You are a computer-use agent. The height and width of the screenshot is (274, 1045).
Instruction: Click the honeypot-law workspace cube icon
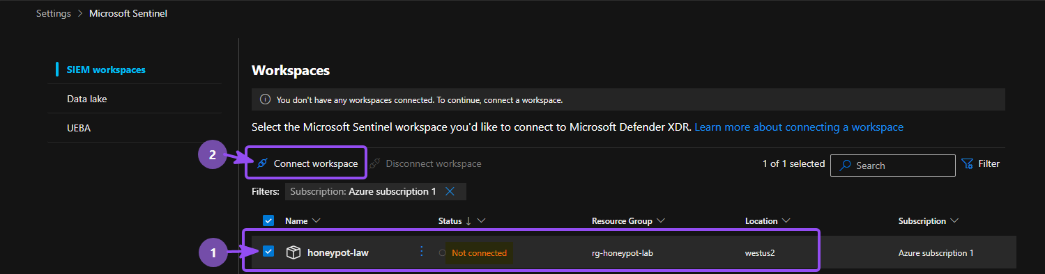click(293, 252)
